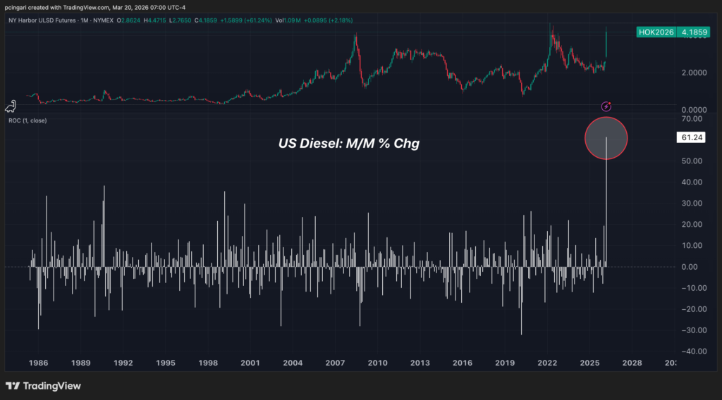The height and width of the screenshot is (400, 722).
Task: Click the 2022 label on the time axis
Action: pyautogui.click(x=547, y=363)
